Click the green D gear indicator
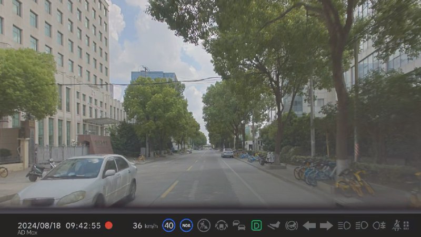 tap(256, 225)
